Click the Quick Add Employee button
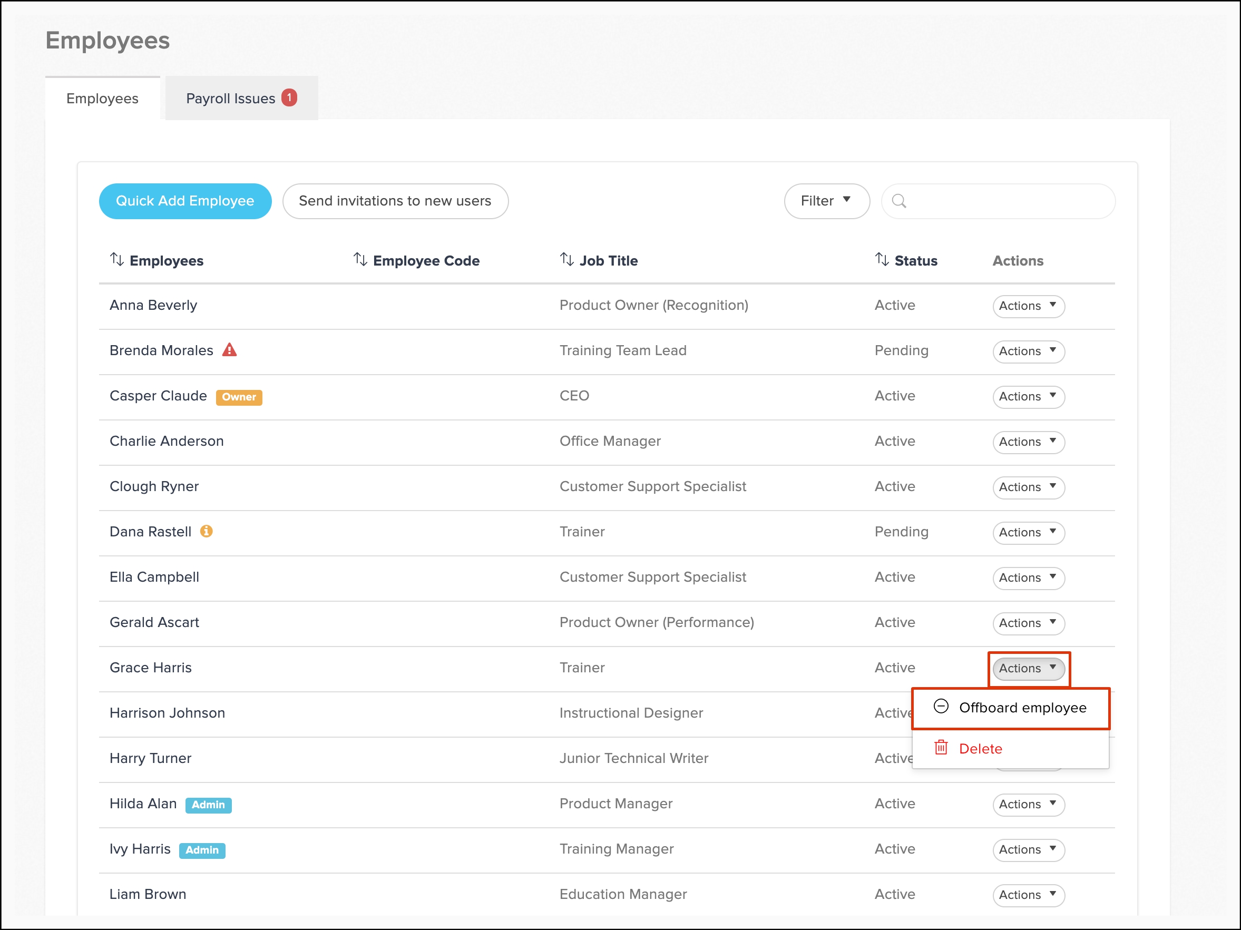This screenshot has height=930, width=1241. point(185,201)
